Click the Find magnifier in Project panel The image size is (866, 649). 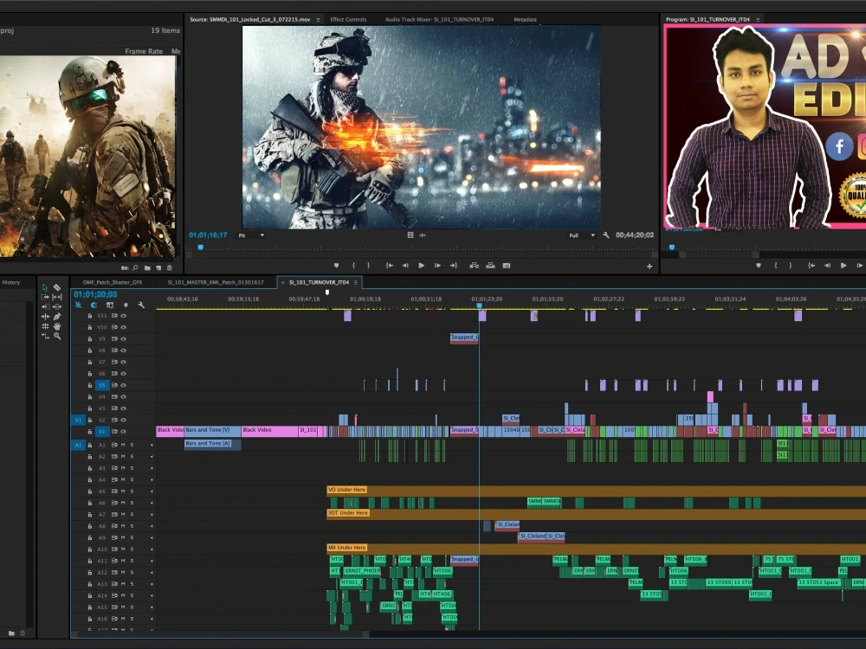pyautogui.click(x=135, y=268)
